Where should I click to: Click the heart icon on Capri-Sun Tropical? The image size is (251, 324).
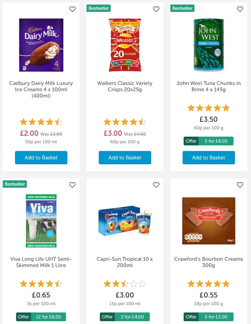click(x=156, y=185)
